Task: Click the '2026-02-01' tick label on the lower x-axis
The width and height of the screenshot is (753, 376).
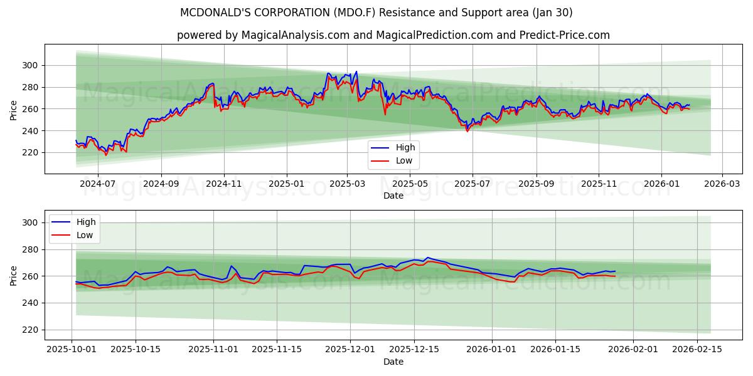Action: pos(632,350)
